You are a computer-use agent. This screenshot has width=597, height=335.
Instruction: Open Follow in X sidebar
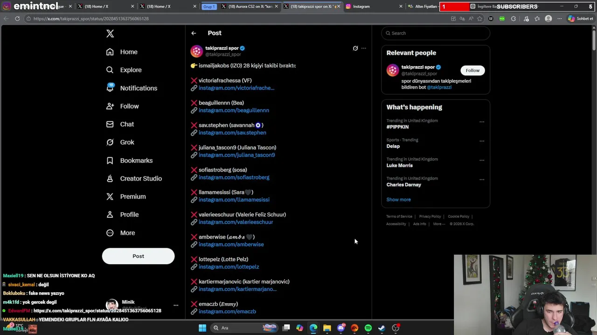pyautogui.click(x=122, y=106)
